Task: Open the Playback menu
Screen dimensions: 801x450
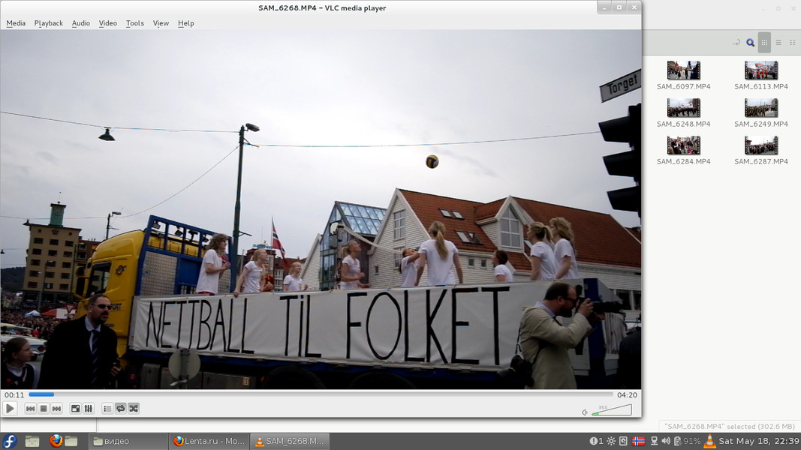Action: (x=49, y=23)
